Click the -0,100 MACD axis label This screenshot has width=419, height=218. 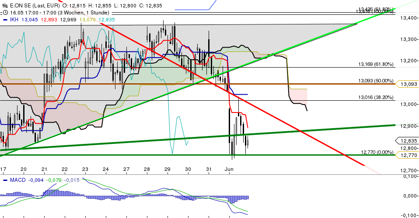click(410, 215)
